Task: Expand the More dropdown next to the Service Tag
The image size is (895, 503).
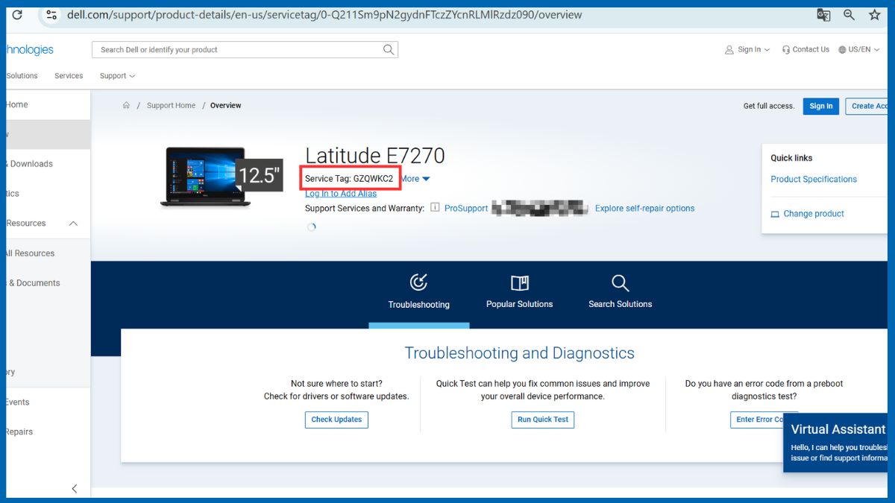Action: click(415, 179)
